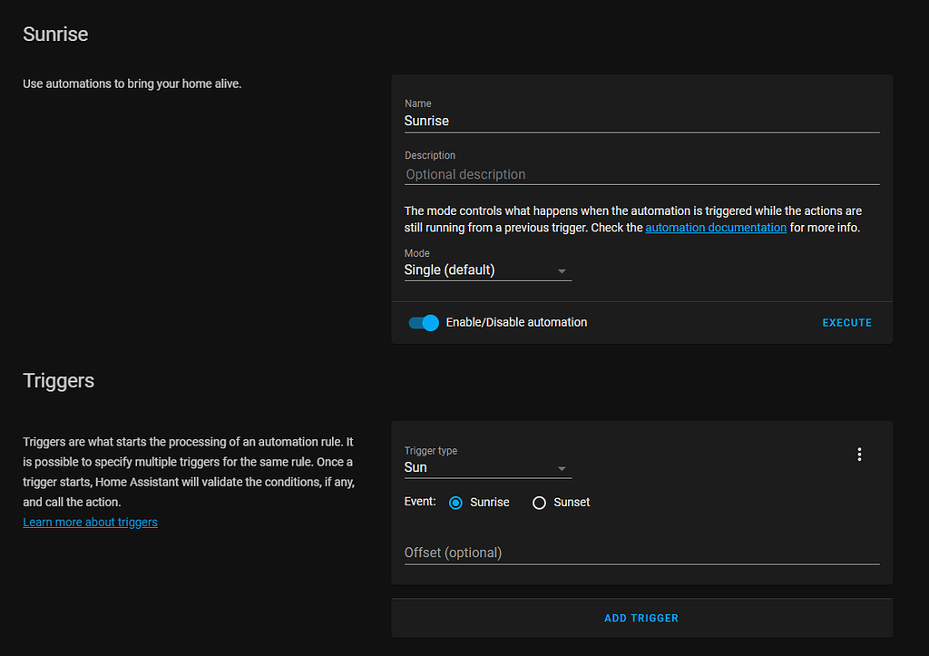Open the trigger options three-dot menu
This screenshot has width=929, height=656.
click(859, 455)
